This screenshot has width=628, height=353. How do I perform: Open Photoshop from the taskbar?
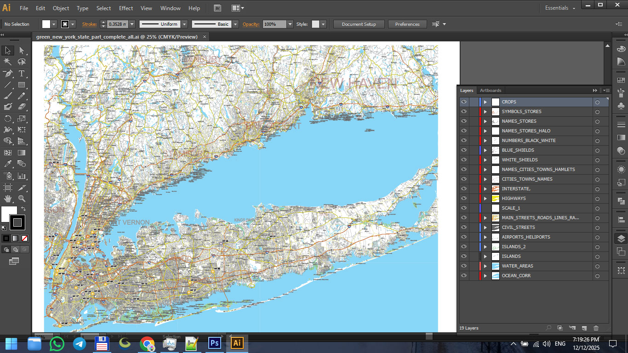click(x=215, y=343)
